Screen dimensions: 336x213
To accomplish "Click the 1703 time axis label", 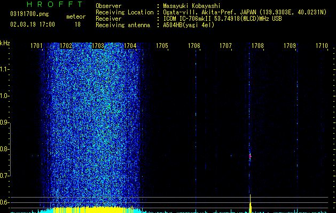I will [x=98, y=46].
